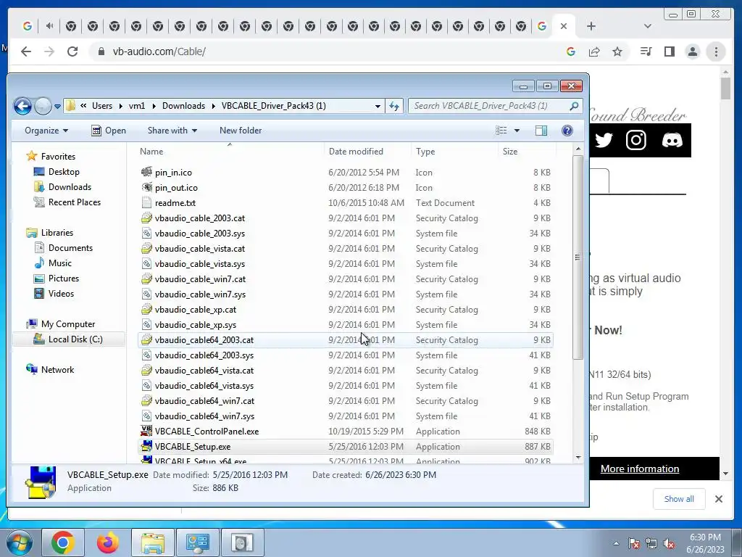
Task: Follow the More information link
Action: pos(640,469)
